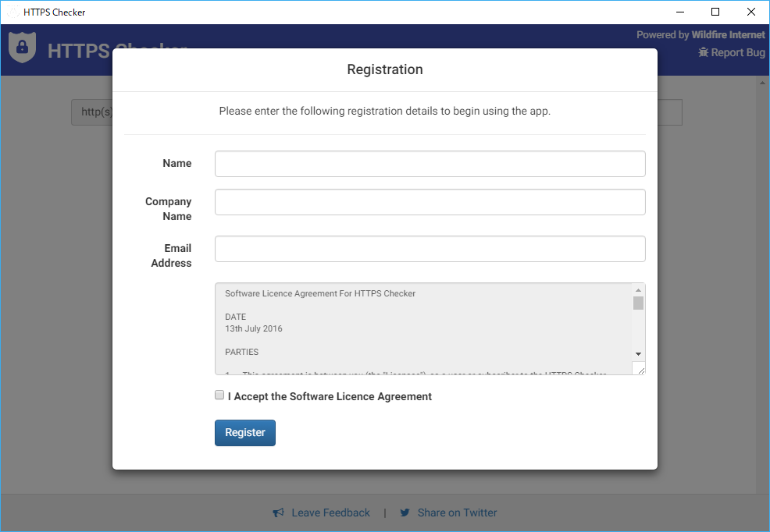The image size is (770, 532).
Task: Click the 'I Accept the Software Licence Agreement' label
Action: click(330, 396)
